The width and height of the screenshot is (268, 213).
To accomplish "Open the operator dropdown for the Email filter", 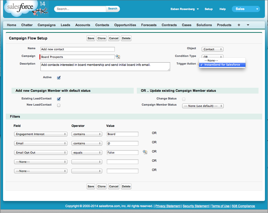I will coord(87,143).
